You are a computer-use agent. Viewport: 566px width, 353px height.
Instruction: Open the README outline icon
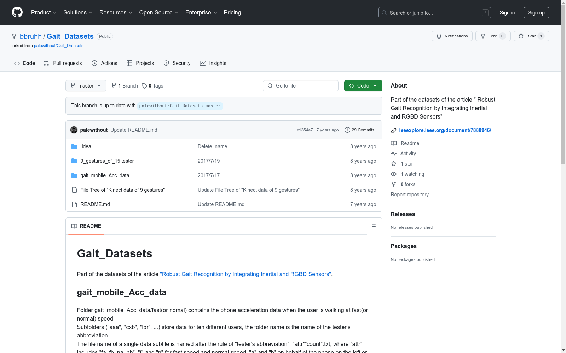click(373, 226)
